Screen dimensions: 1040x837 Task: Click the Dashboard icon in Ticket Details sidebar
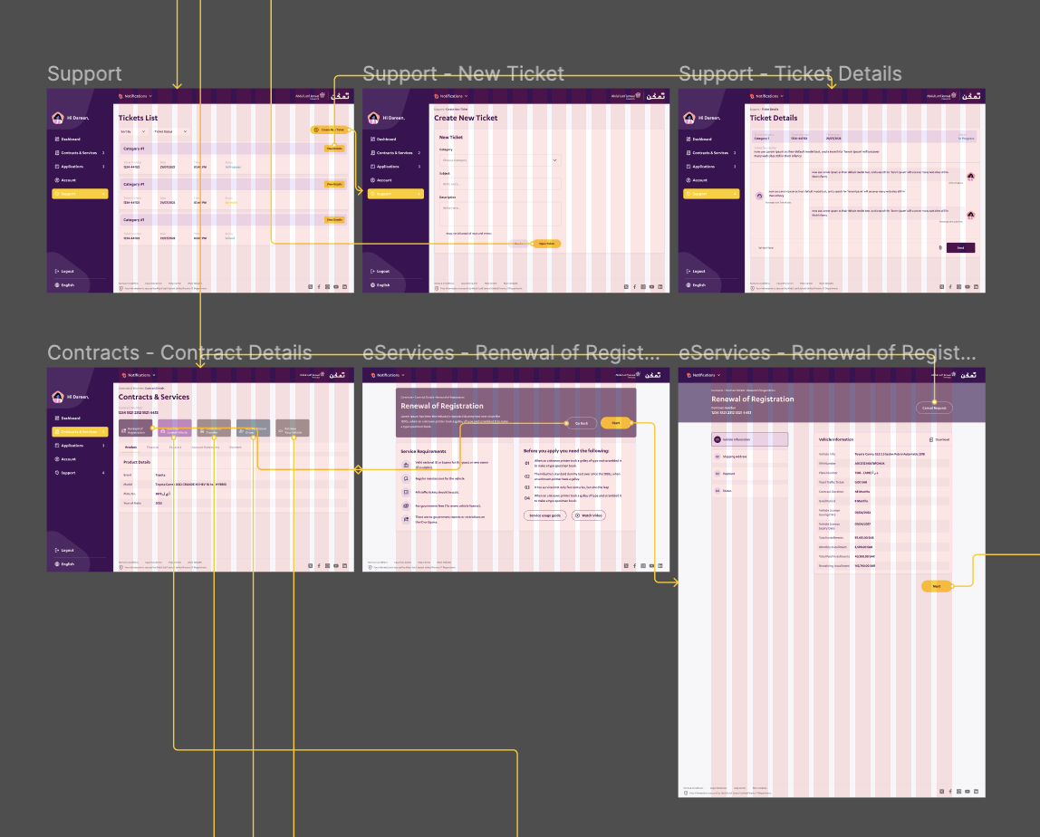click(x=689, y=139)
